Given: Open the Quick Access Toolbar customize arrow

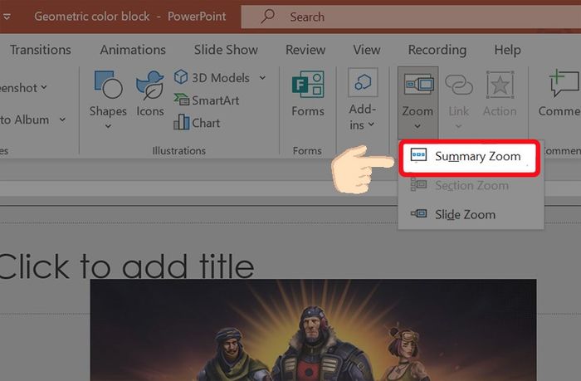Looking at the screenshot, I should point(7,17).
